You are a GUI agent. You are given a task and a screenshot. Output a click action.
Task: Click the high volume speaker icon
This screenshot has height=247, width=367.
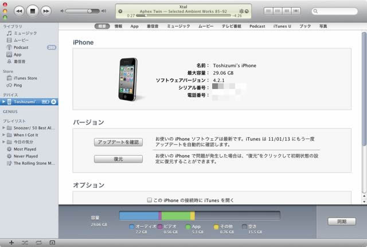tap(104, 11)
